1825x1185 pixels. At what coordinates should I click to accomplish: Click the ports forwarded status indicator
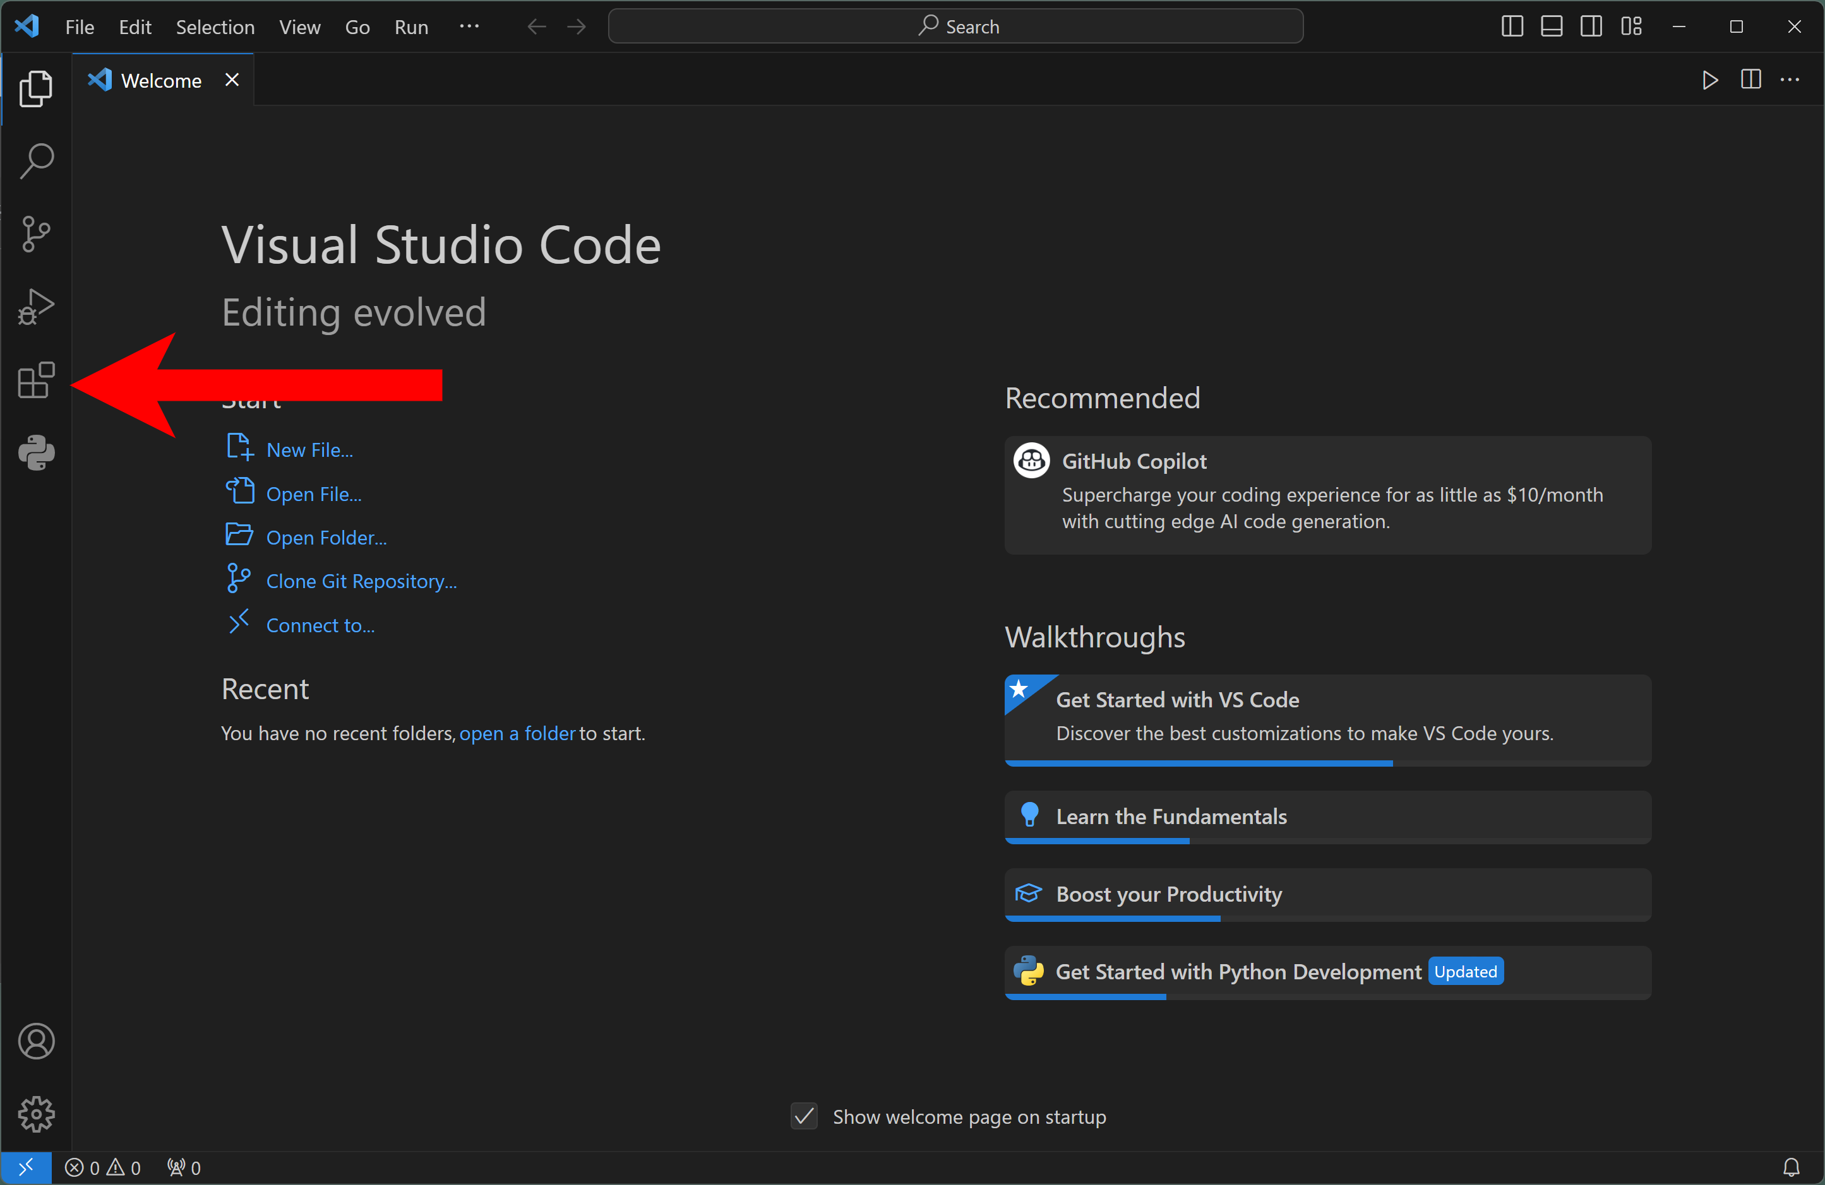coord(184,1167)
